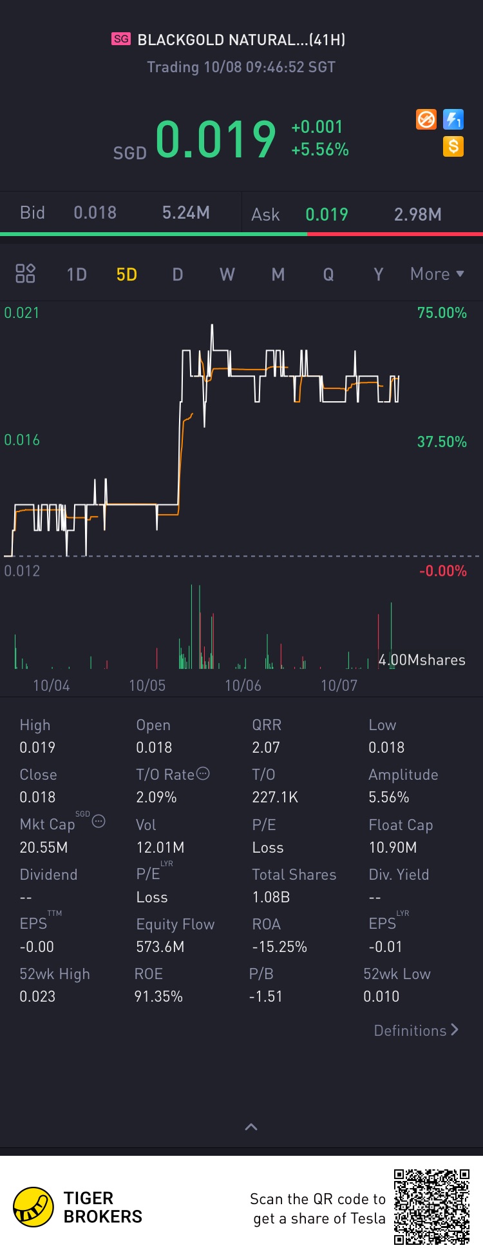This screenshot has height=1259, width=483.
Task: Select the Y yearly chart tab
Action: point(379,275)
